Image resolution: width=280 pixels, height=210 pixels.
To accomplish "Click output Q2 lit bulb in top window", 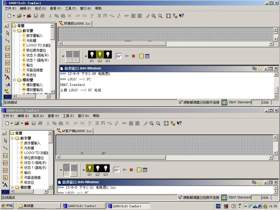I will (x=100, y=54).
